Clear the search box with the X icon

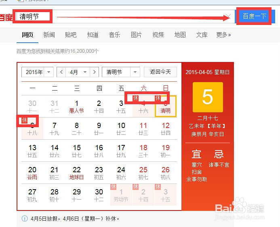coord(228,17)
